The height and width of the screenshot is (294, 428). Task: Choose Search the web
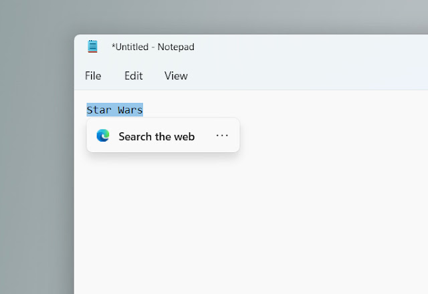click(x=156, y=136)
